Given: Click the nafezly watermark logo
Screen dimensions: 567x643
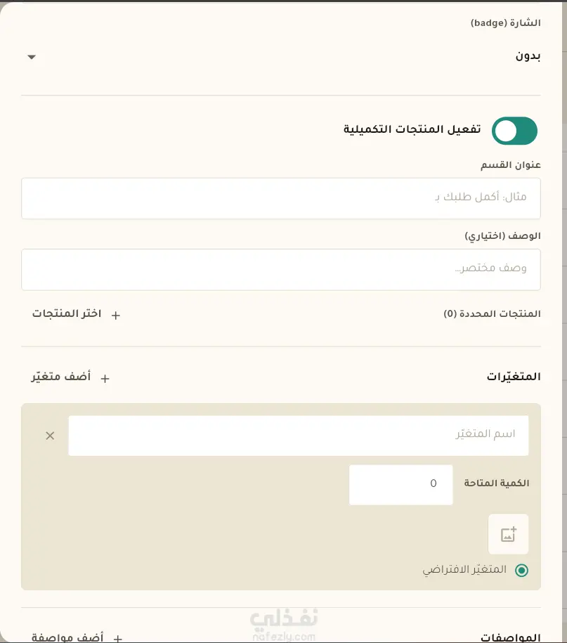Looking at the screenshot, I should tap(283, 624).
